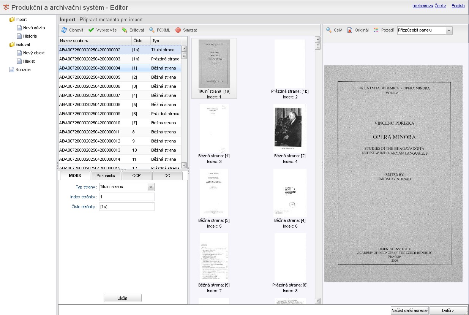Click the Celý zoom icon

(x=329, y=30)
